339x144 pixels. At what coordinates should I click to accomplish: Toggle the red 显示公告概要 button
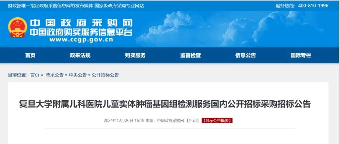tap(217, 121)
